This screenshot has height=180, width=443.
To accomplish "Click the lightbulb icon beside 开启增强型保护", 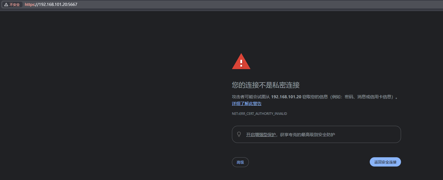I will [239, 134].
